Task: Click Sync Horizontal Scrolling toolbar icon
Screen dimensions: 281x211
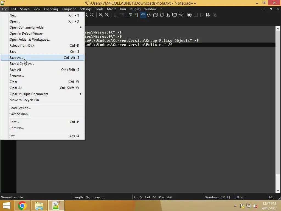Action: tap(122, 15)
